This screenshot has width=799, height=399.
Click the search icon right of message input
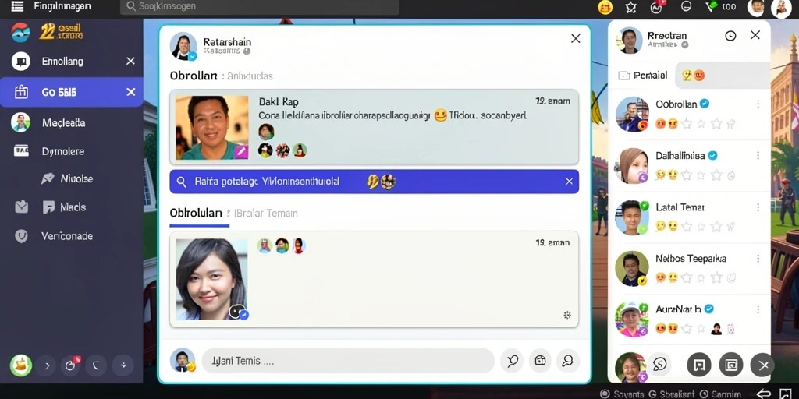[568, 361]
